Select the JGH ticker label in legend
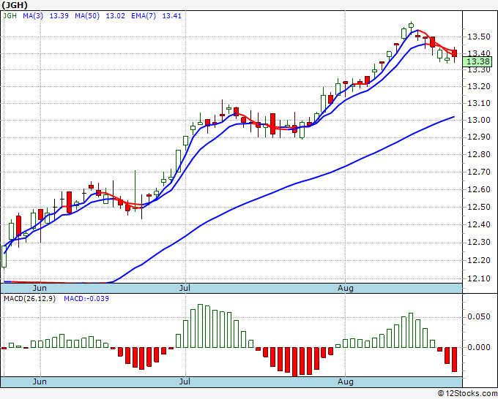498x399 pixels. (x=10, y=16)
